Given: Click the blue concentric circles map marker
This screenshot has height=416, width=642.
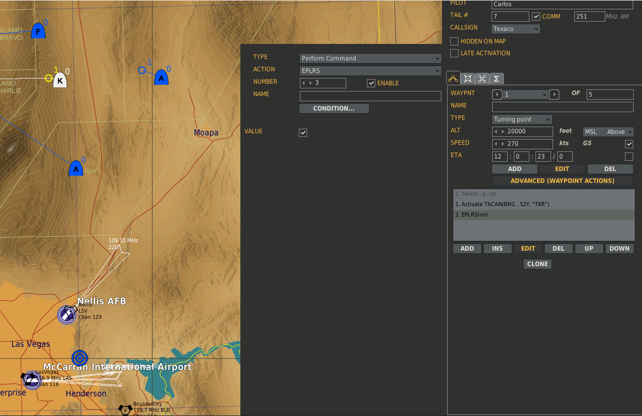Looking at the screenshot, I should (x=79, y=357).
